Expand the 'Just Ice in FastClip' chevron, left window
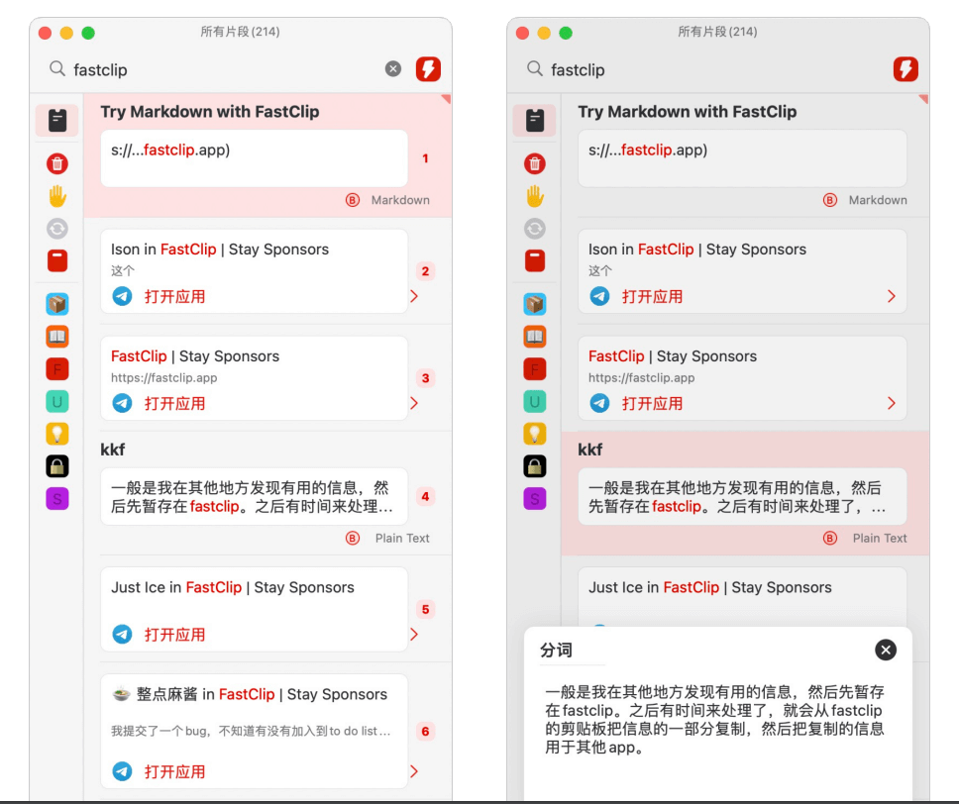The width and height of the screenshot is (959, 804). click(414, 635)
